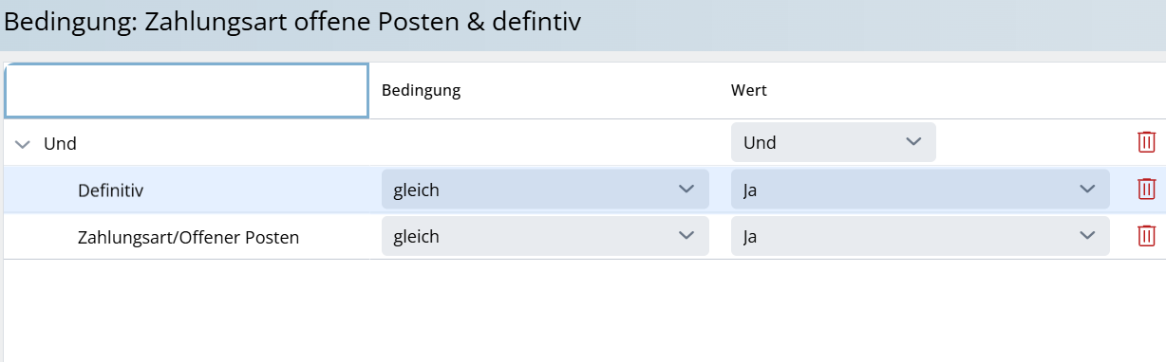Click the Wert column header
This screenshot has width=1166, height=362.
click(x=748, y=90)
